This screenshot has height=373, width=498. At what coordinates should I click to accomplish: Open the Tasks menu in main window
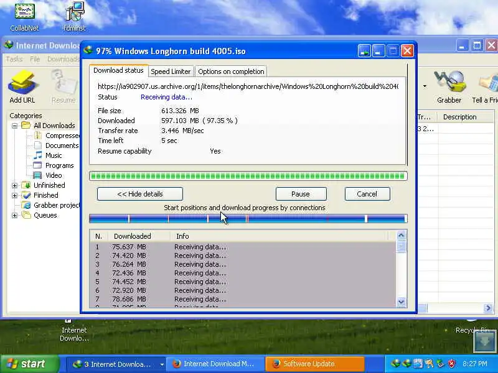pyautogui.click(x=14, y=59)
